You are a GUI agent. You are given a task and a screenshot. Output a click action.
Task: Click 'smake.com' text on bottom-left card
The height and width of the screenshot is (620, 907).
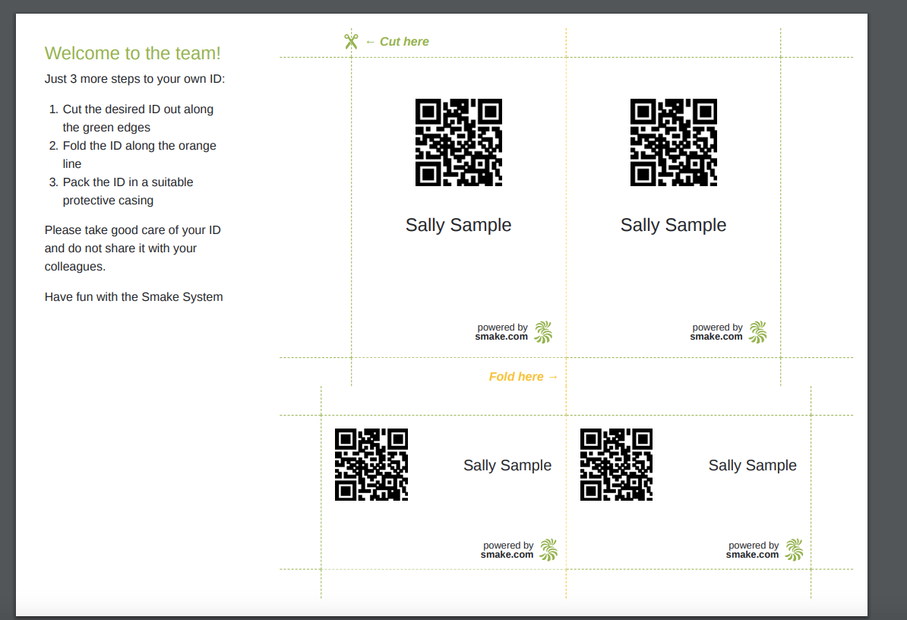[x=507, y=555]
